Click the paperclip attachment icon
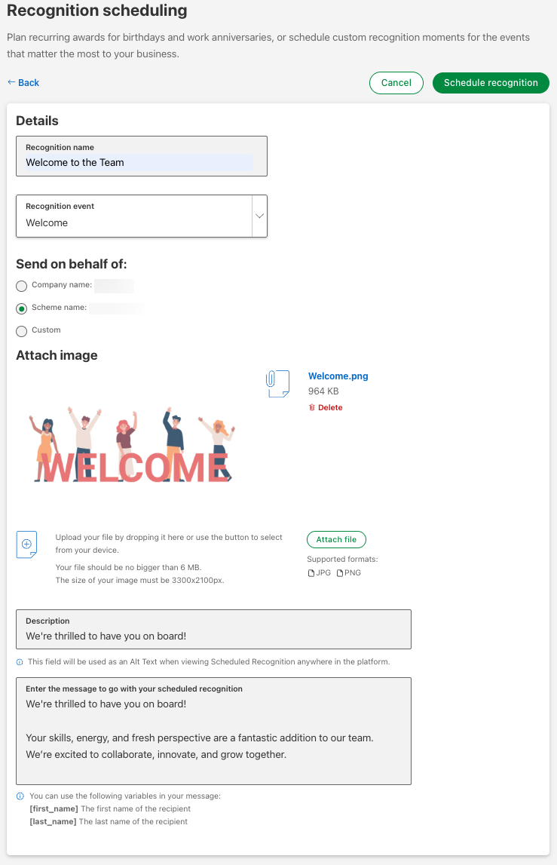 (x=277, y=384)
